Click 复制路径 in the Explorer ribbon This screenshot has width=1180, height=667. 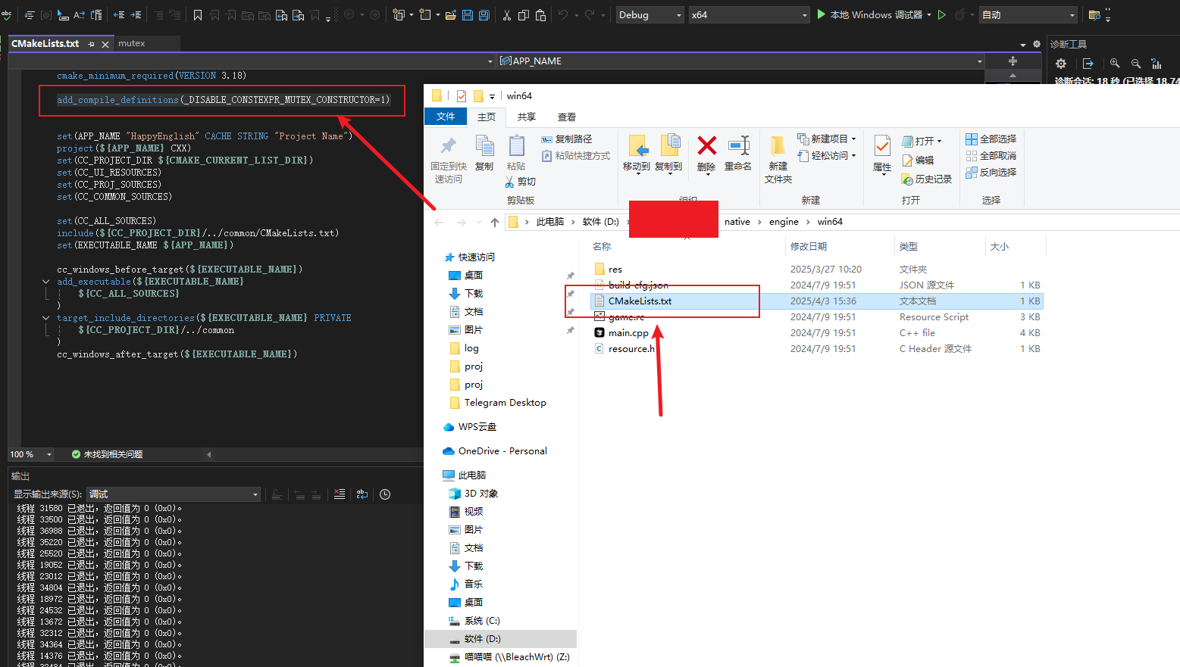pos(567,139)
